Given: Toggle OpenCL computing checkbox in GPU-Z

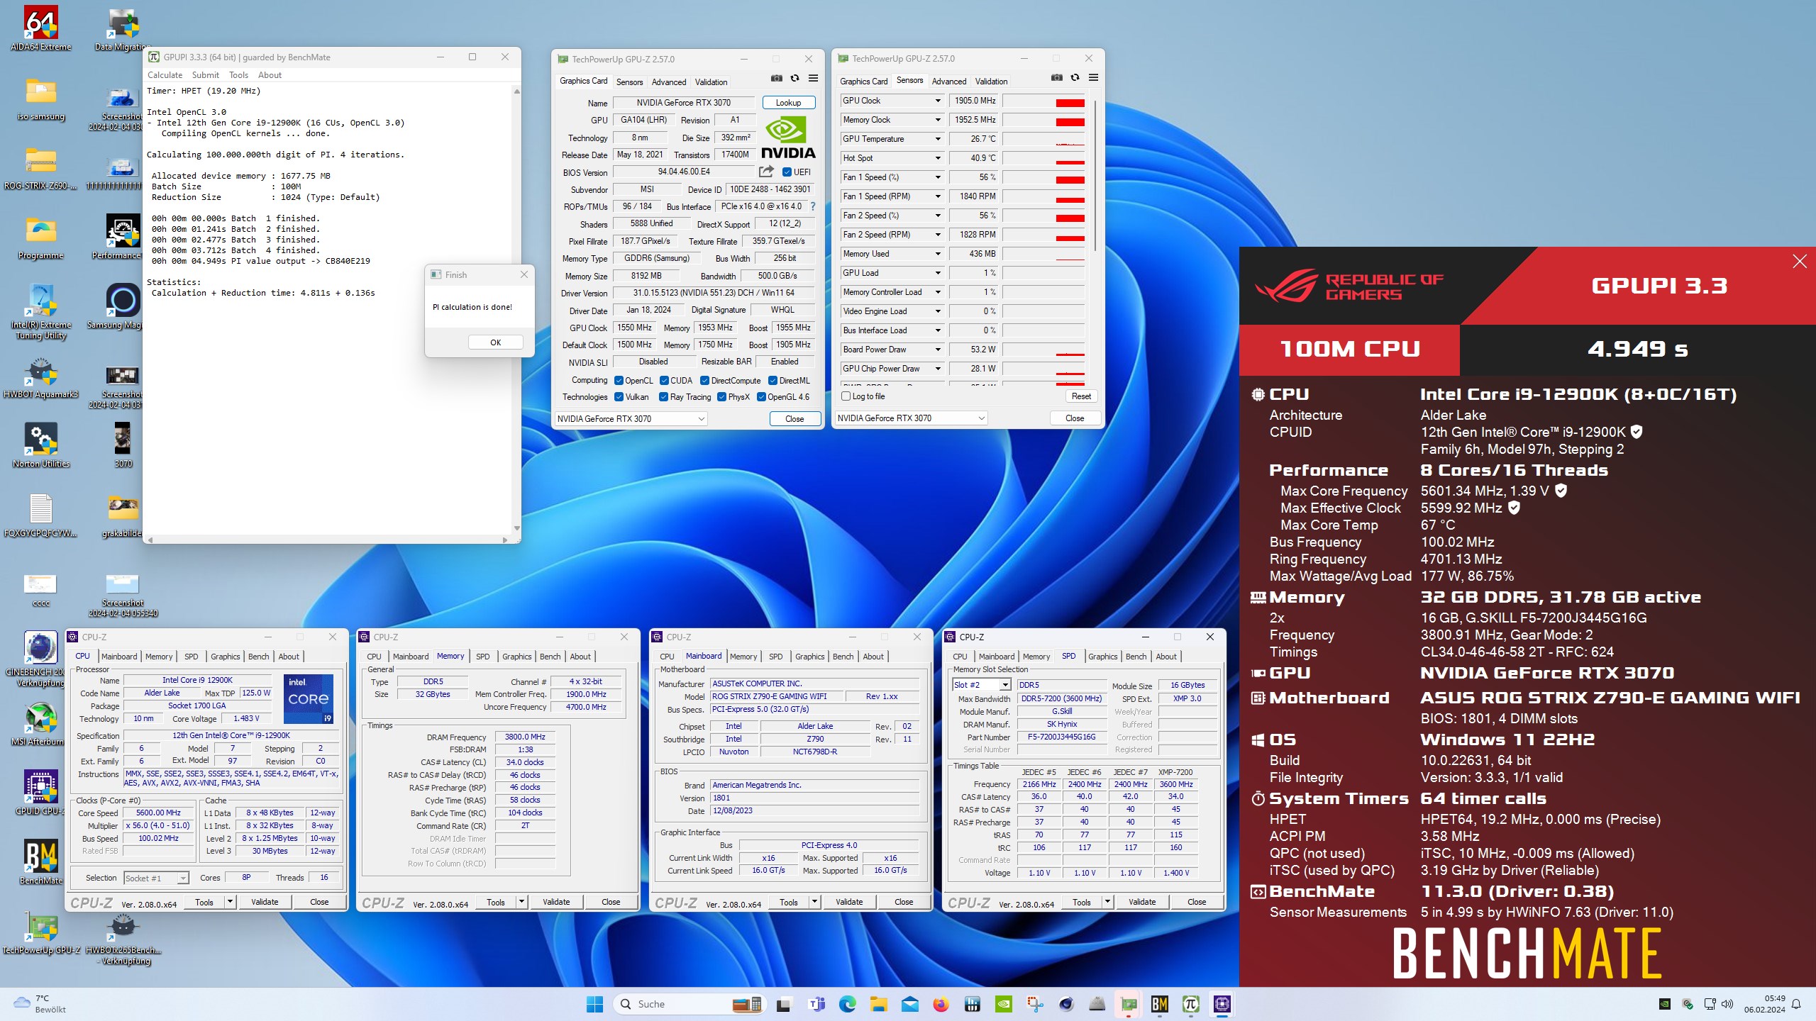Looking at the screenshot, I should pos(619,381).
